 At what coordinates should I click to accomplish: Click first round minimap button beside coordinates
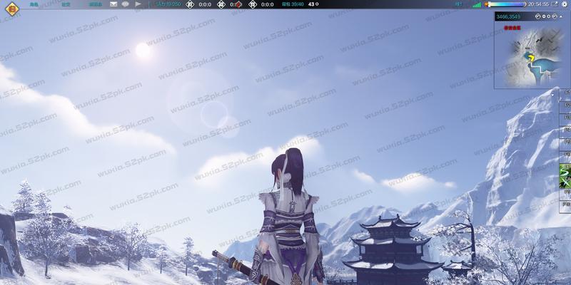click(538, 16)
